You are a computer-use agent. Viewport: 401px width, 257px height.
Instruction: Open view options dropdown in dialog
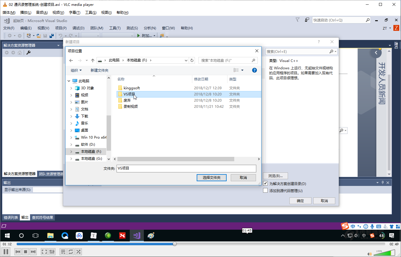(242, 70)
